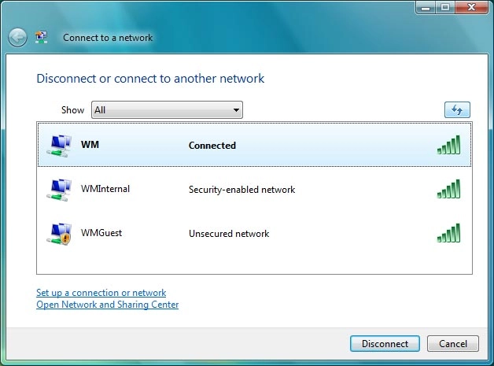Open Set up a connection or network
Image resolution: width=494 pixels, height=366 pixels.
[x=101, y=293]
